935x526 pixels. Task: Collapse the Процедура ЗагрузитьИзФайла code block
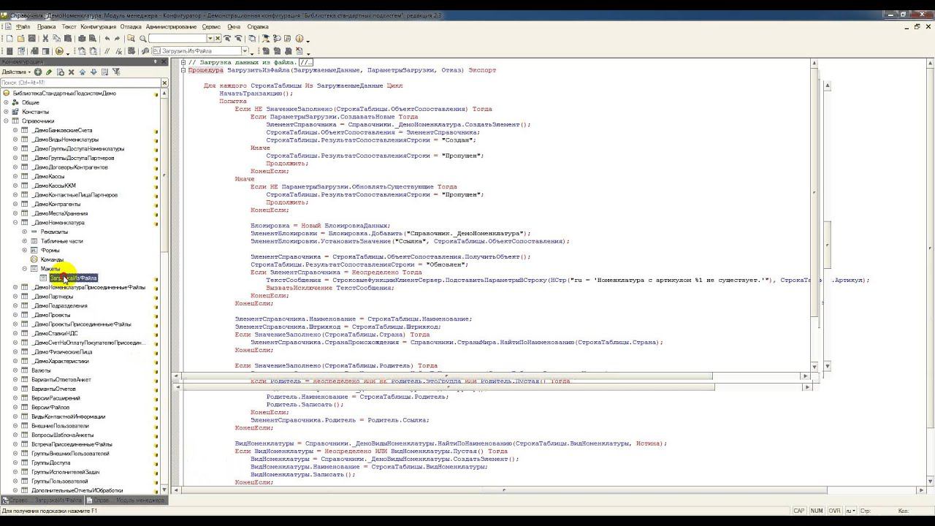(183, 70)
